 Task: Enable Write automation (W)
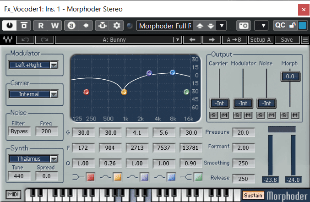coord(55,26)
